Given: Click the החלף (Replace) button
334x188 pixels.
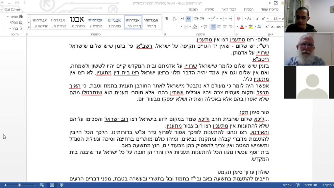Looking at the screenshot, I should (16, 23).
